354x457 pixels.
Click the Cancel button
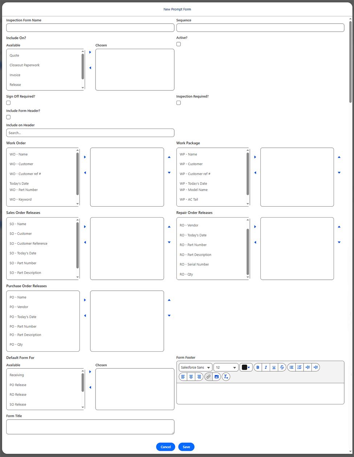tap(166, 447)
